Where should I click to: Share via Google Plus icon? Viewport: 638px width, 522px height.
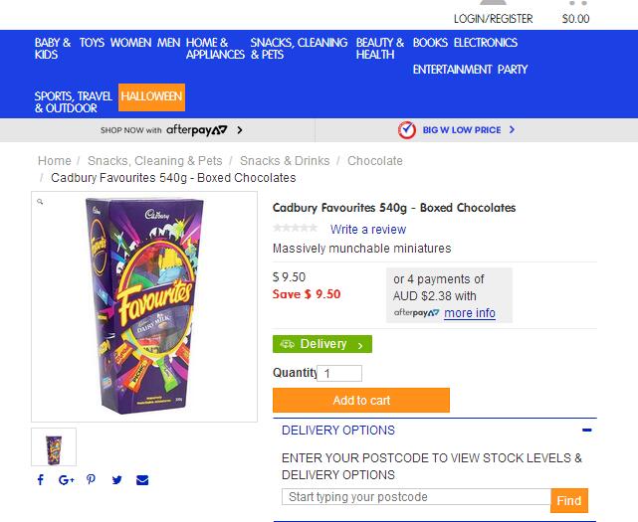(67, 480)
